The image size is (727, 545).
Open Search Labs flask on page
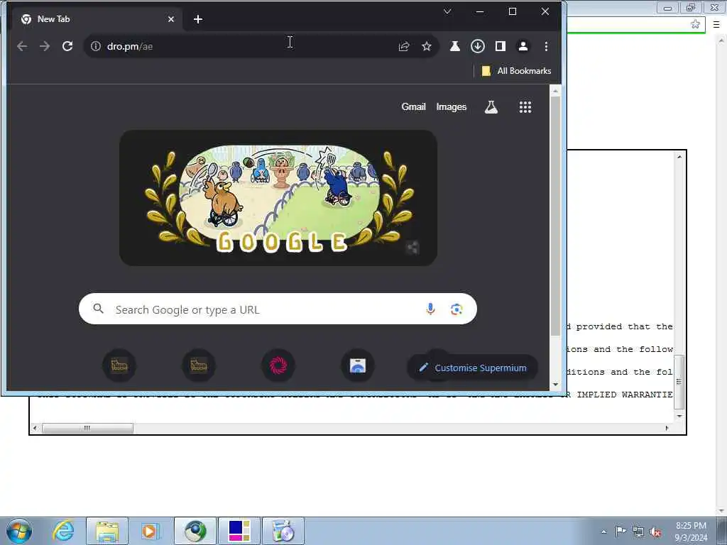tap(491, 107)
